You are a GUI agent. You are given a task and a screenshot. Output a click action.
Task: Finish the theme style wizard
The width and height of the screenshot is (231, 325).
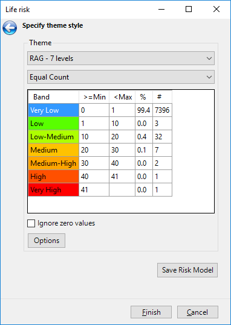(x=151, y=312)
